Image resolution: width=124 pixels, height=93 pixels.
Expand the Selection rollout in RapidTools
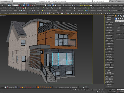coord(109,18)
